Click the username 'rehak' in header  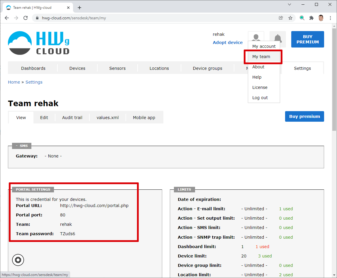pyautogui.click(x=219, y=34)
